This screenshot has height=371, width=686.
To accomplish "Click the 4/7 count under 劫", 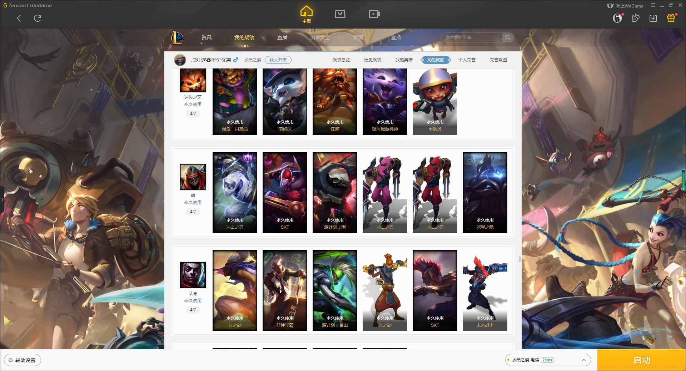I will (193, 212).
